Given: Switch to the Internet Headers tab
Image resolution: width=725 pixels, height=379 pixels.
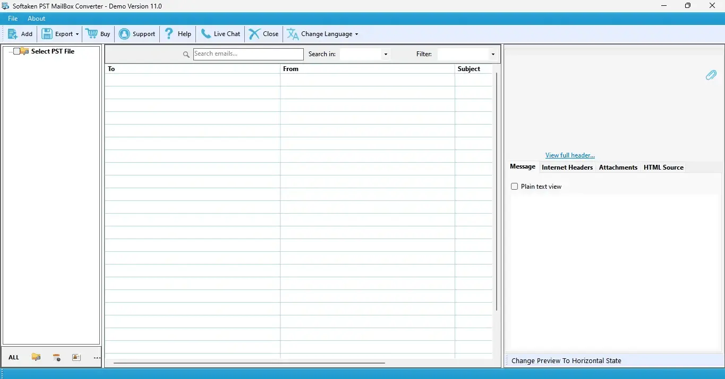Looking at the screenshot, I should 567,168.
